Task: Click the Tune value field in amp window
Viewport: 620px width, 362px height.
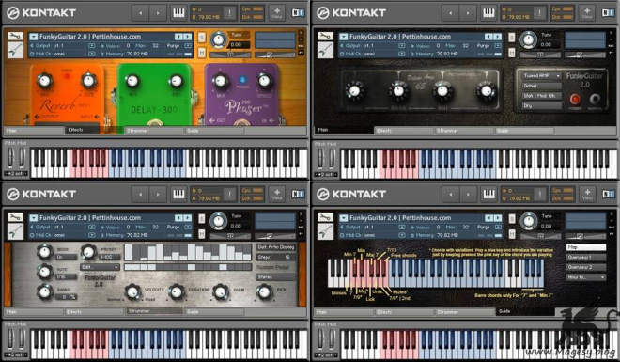Action: 549,45
